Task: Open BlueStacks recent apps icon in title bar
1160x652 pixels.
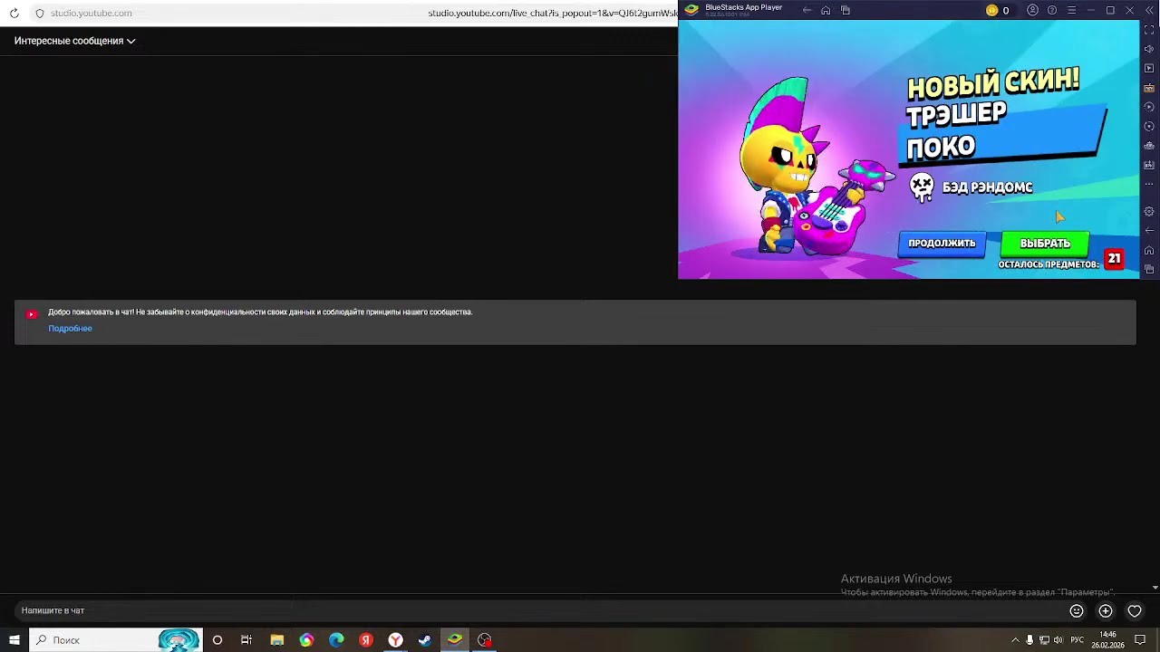Action: point(846,10)
